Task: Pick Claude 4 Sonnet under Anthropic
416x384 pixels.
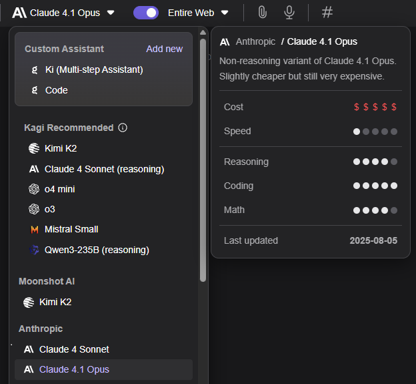Action: (x=74, y=349)
